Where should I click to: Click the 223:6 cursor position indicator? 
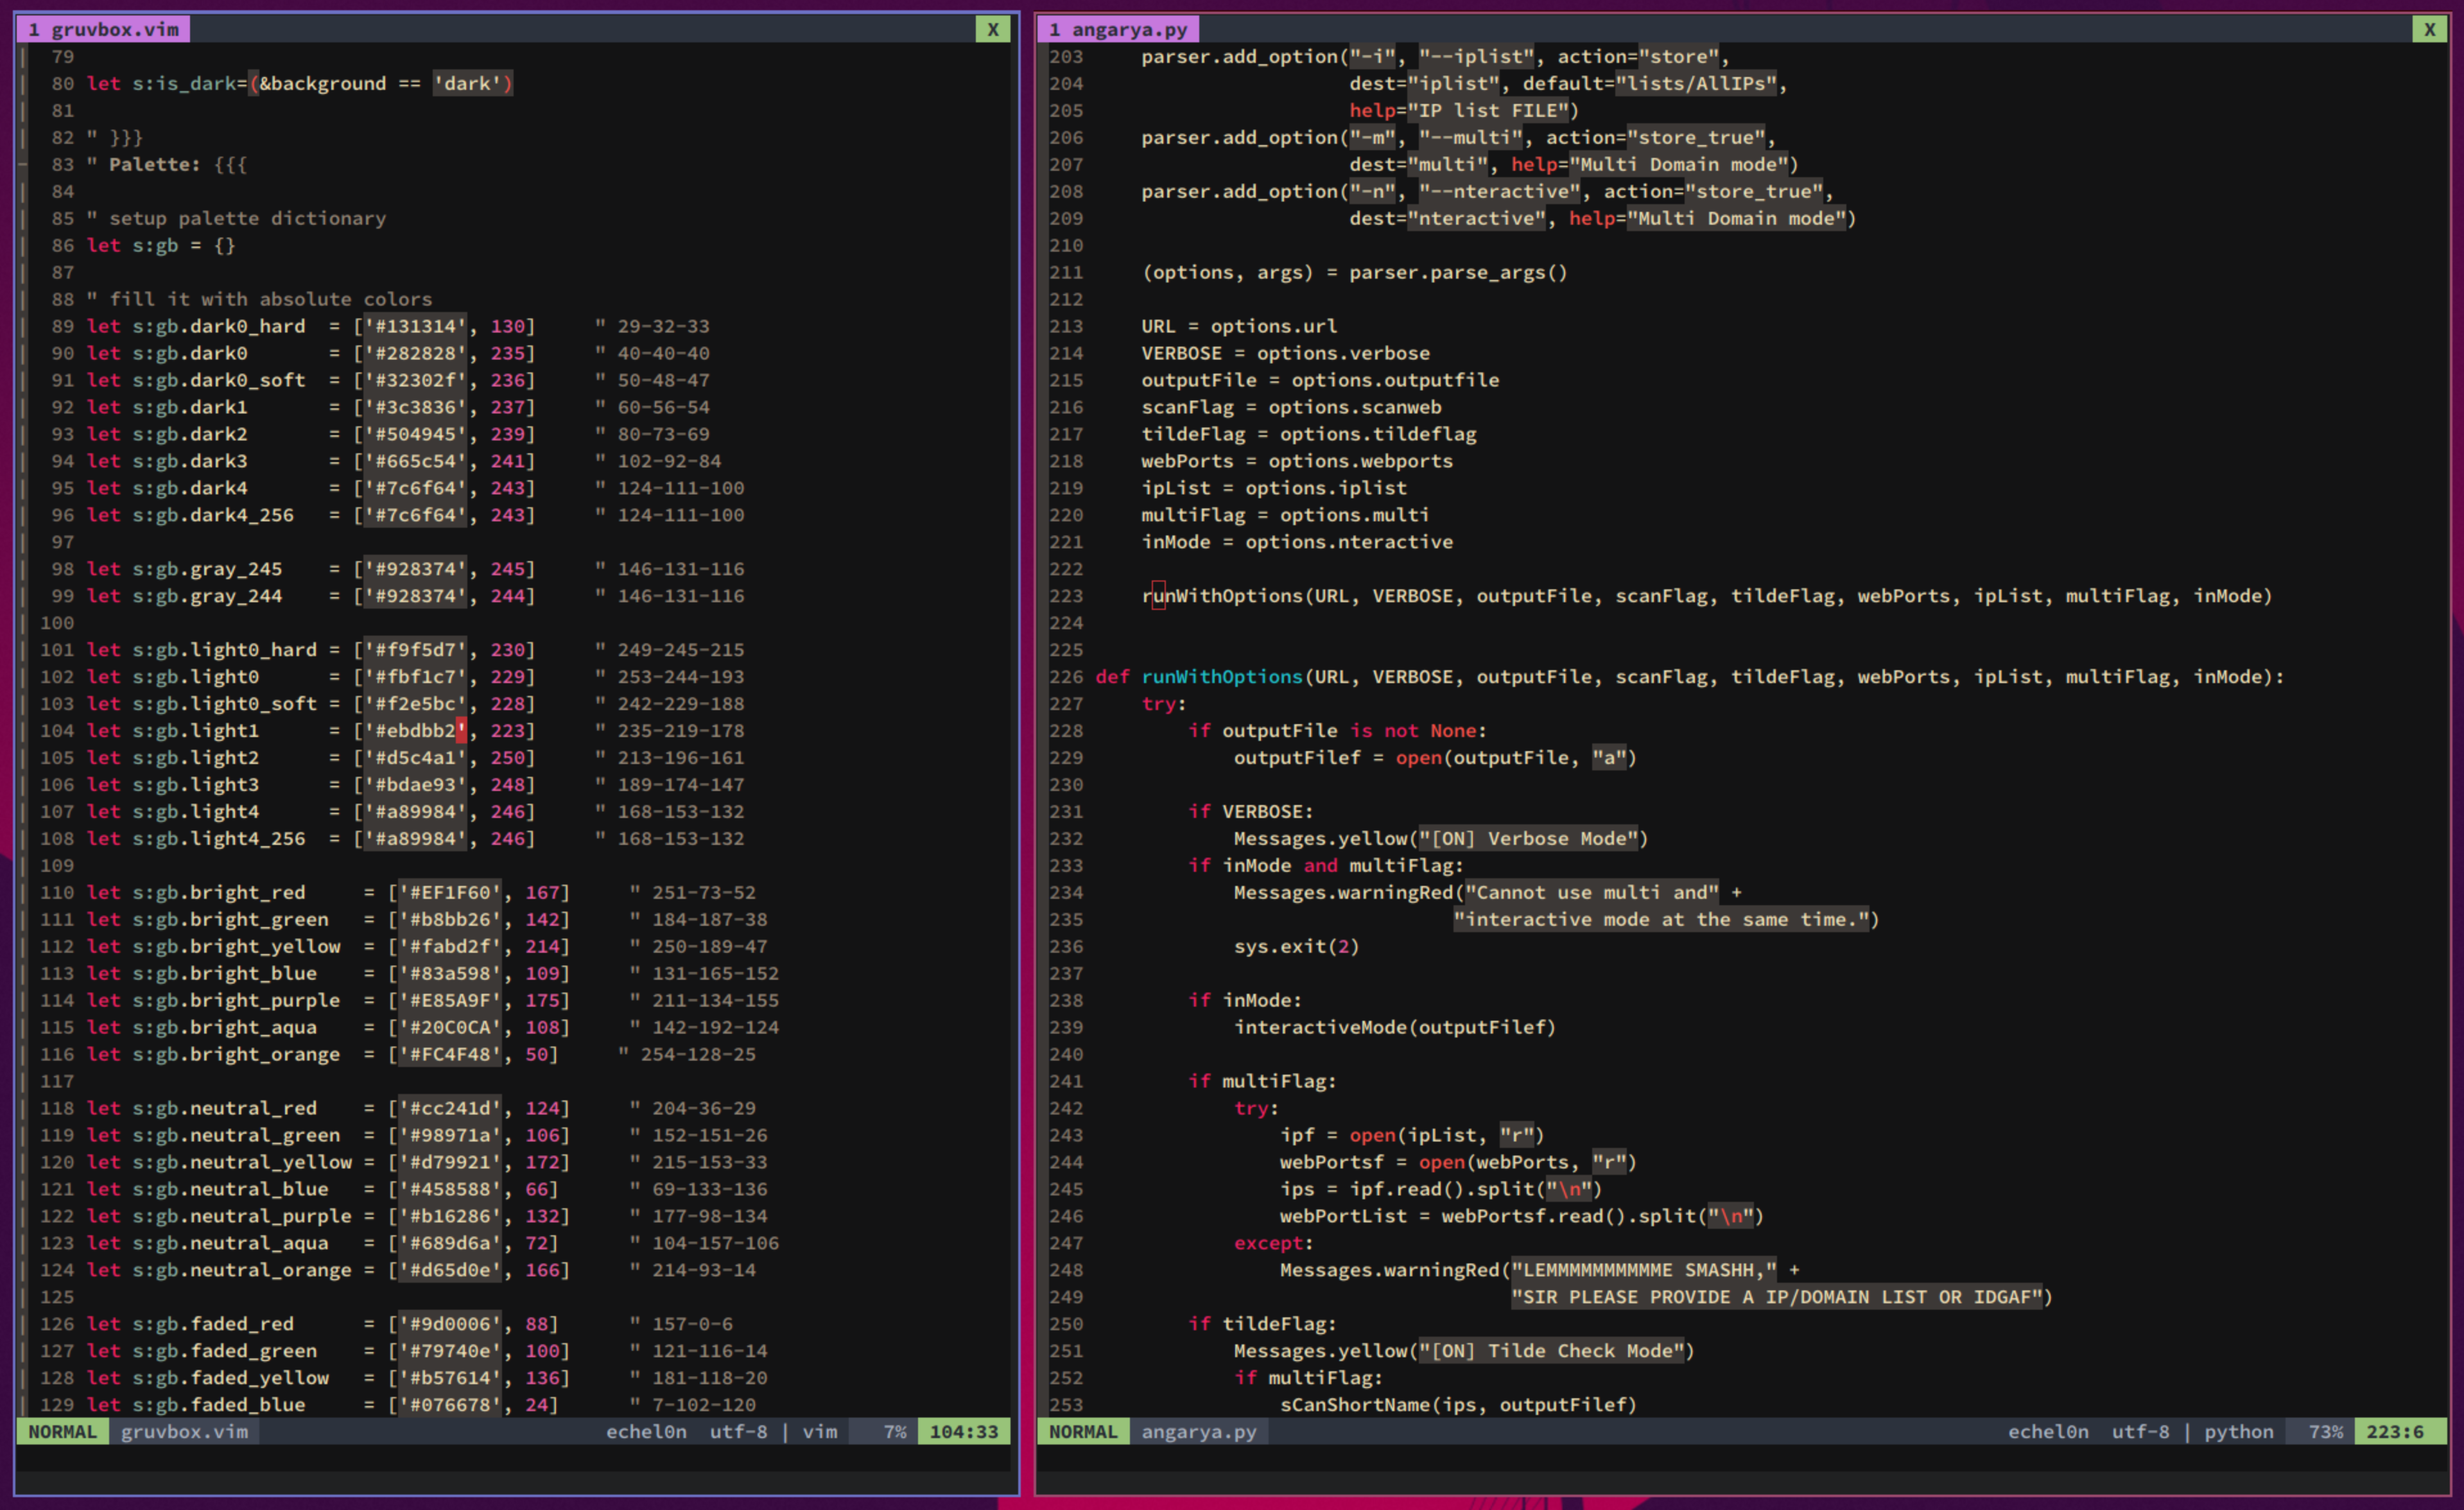coord(2394,1431)
